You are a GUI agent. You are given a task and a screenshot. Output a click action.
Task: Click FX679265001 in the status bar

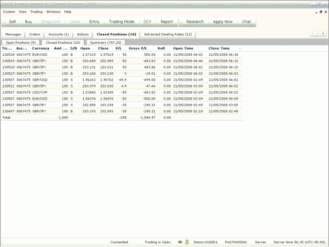(236, 242)
